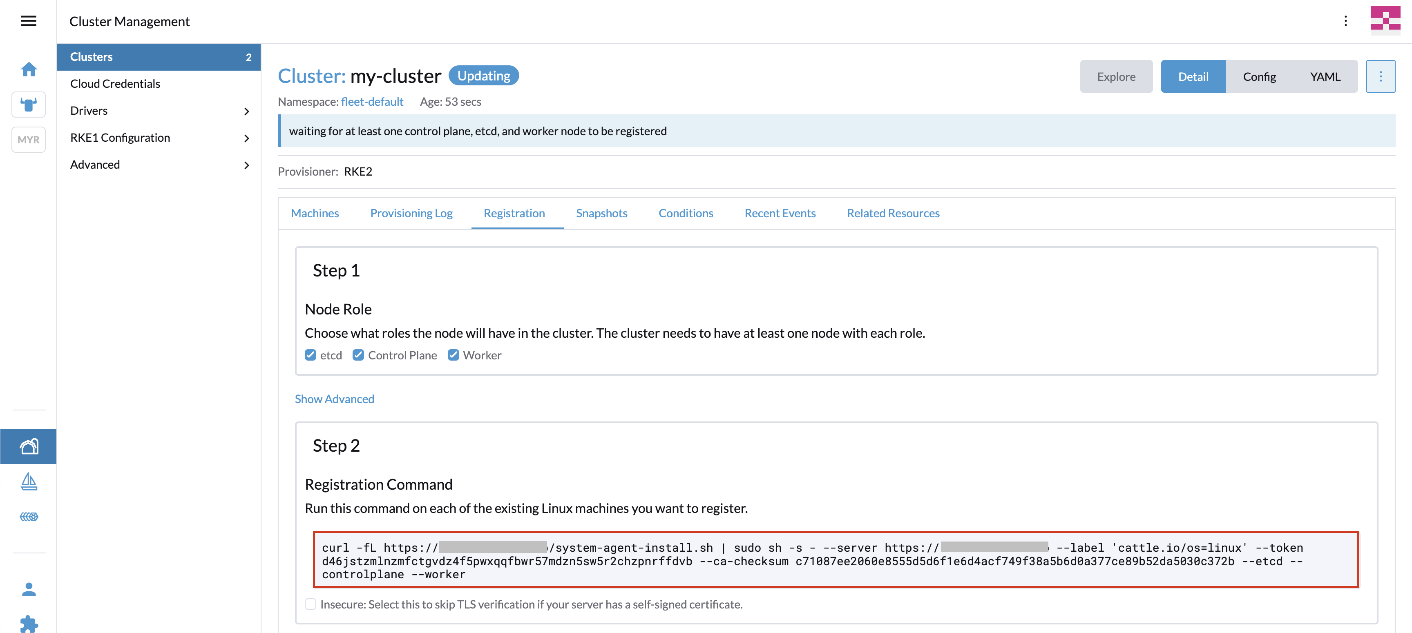Open the MYR cluster shortcut
The width and height of the screenshot is (1412, 633).
coord(29,139)
